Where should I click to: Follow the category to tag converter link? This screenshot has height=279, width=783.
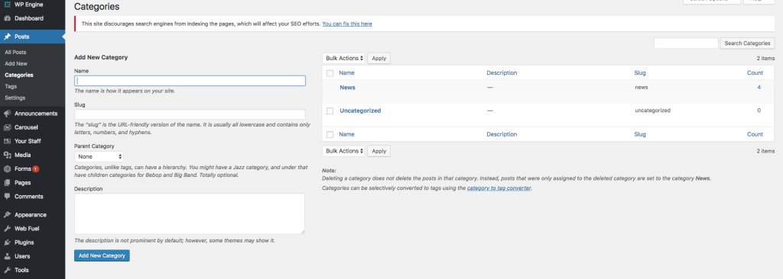(499, 188)
